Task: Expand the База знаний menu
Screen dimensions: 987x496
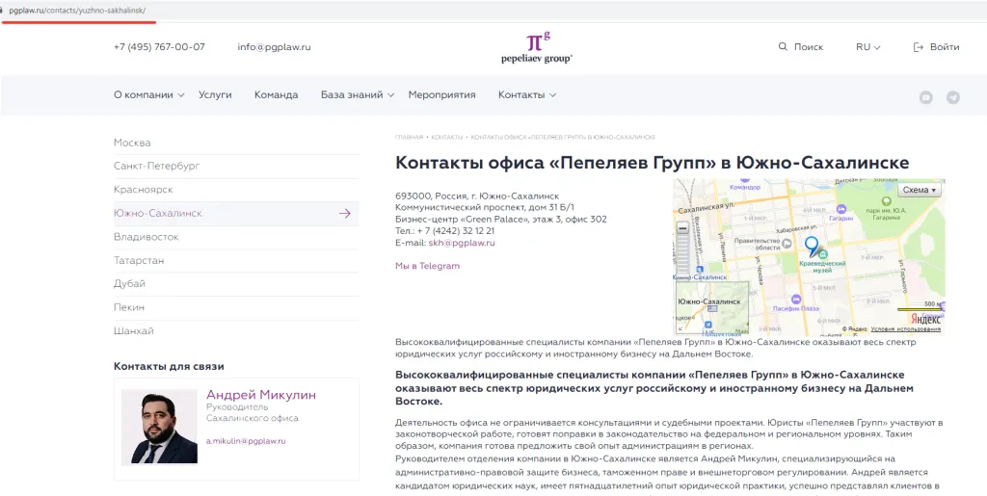Action: [358, 95]
